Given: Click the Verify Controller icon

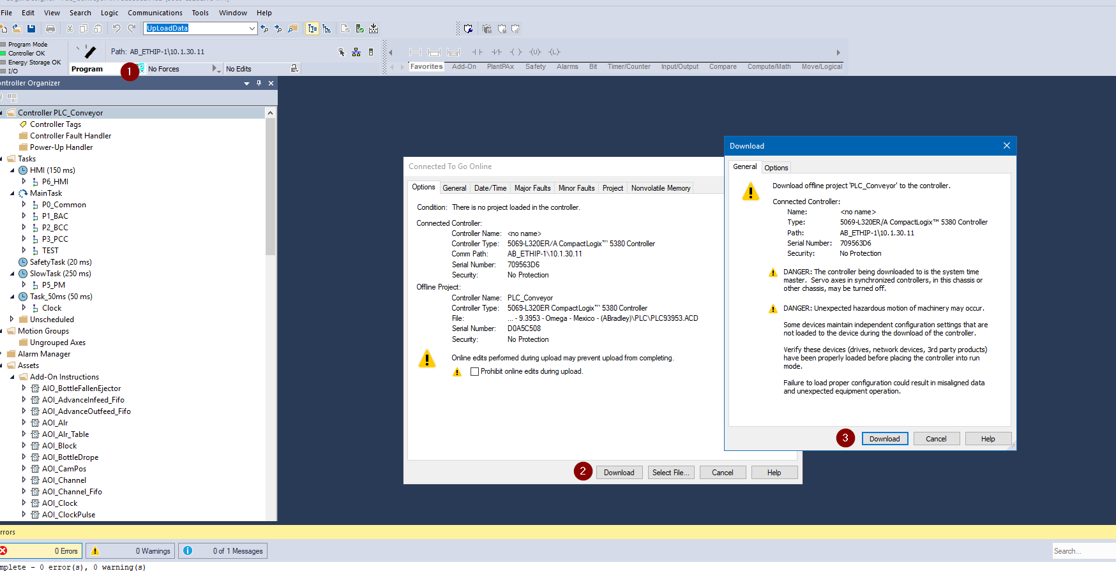Looking at the screenshot, I should (x=359, y=29).
